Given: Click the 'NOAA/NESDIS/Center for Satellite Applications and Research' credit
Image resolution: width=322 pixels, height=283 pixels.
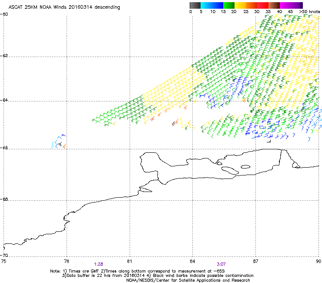Looking at the screenshot, I should click(188, 280).
